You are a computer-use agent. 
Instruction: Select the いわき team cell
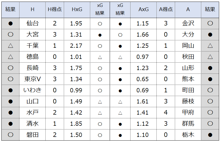32,90
